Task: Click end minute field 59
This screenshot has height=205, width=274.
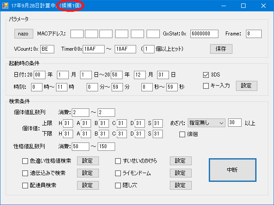Action: 117,87
